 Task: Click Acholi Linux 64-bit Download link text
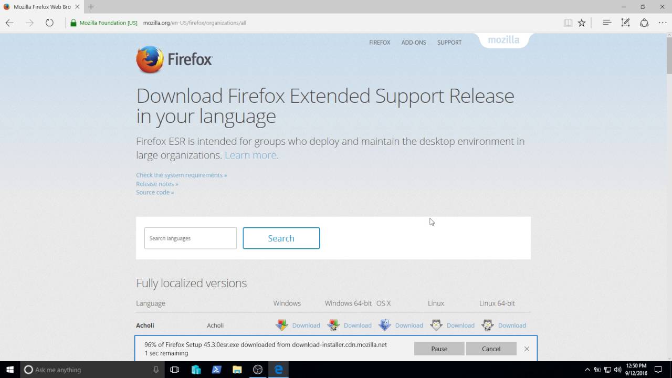coord(512,325)
